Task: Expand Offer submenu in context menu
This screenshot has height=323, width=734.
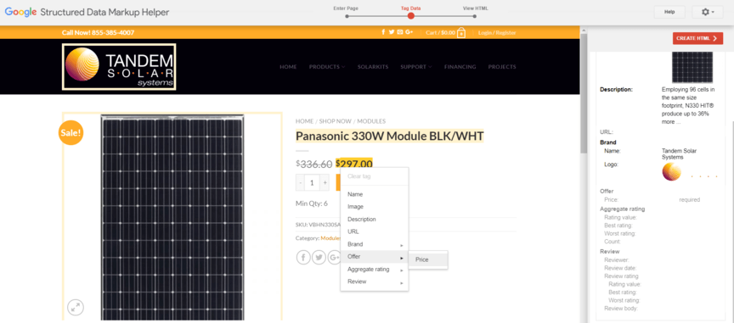Action: (x=375, y=257)
